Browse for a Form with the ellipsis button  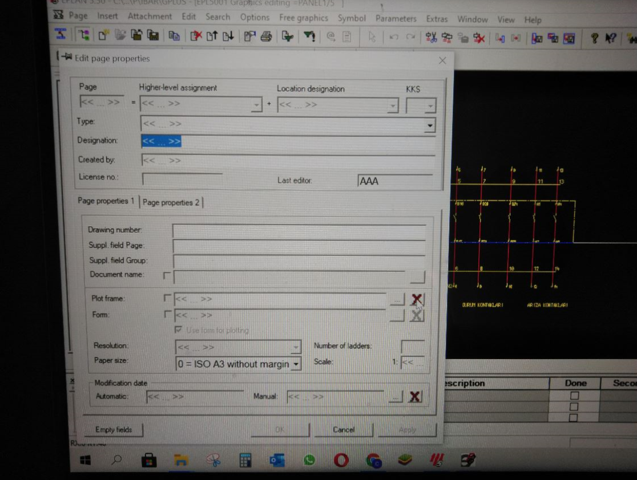click(397, 315)
